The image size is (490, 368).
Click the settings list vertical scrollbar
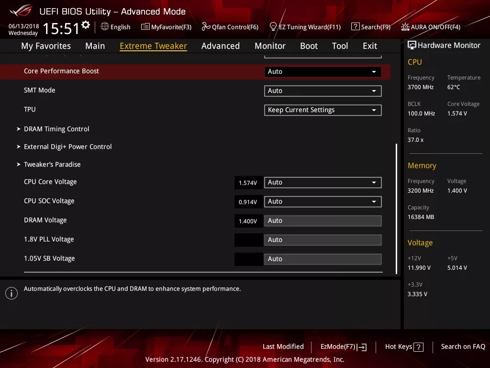tap(396, 209)
